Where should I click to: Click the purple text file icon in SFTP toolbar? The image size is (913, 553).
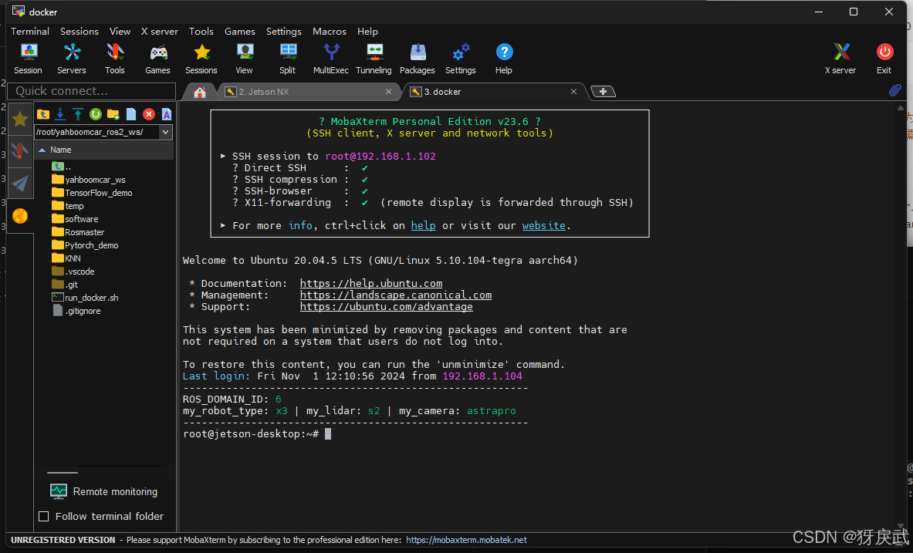[x=167, y=114]
